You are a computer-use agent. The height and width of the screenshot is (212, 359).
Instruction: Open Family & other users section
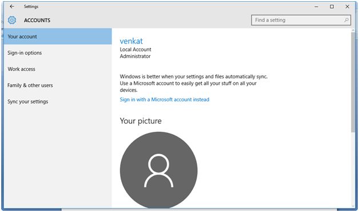point(58,85)
